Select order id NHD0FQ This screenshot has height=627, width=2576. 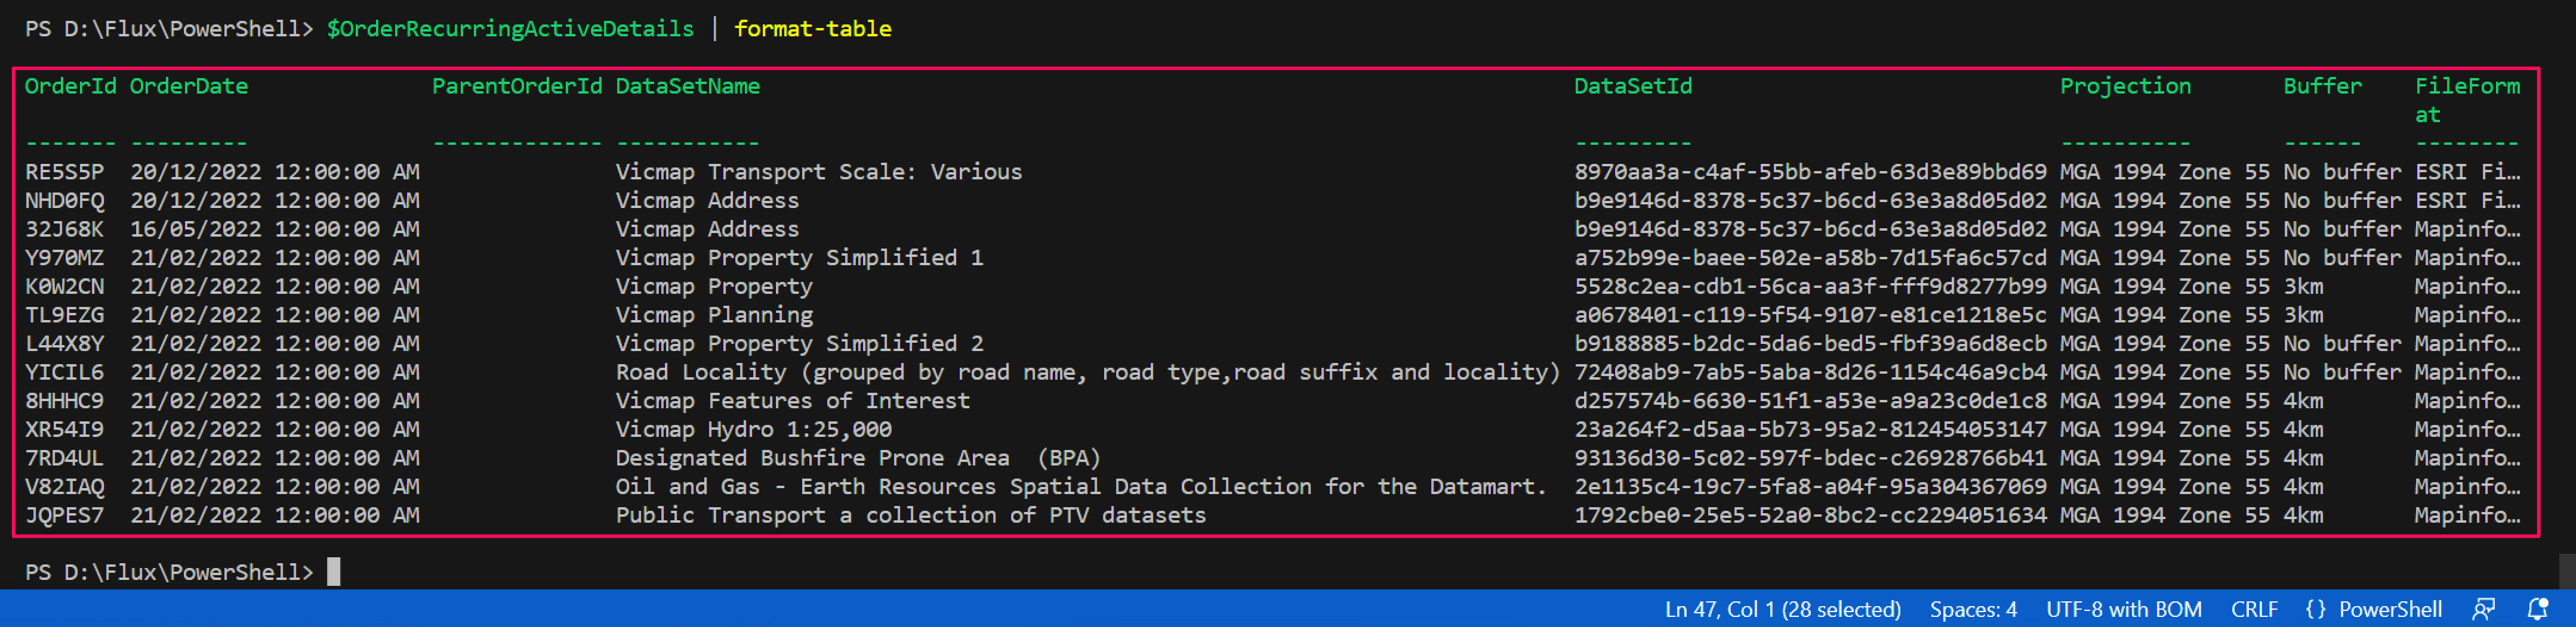(64, 201)
